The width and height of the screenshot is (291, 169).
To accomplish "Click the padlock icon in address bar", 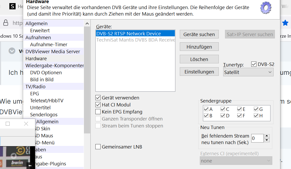I will coord(6,23).
